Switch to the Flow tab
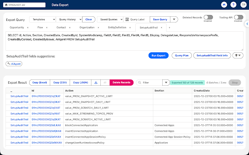The width and height of the screenshot is (249, 155). pyautogui.click(x=40, y=28)
